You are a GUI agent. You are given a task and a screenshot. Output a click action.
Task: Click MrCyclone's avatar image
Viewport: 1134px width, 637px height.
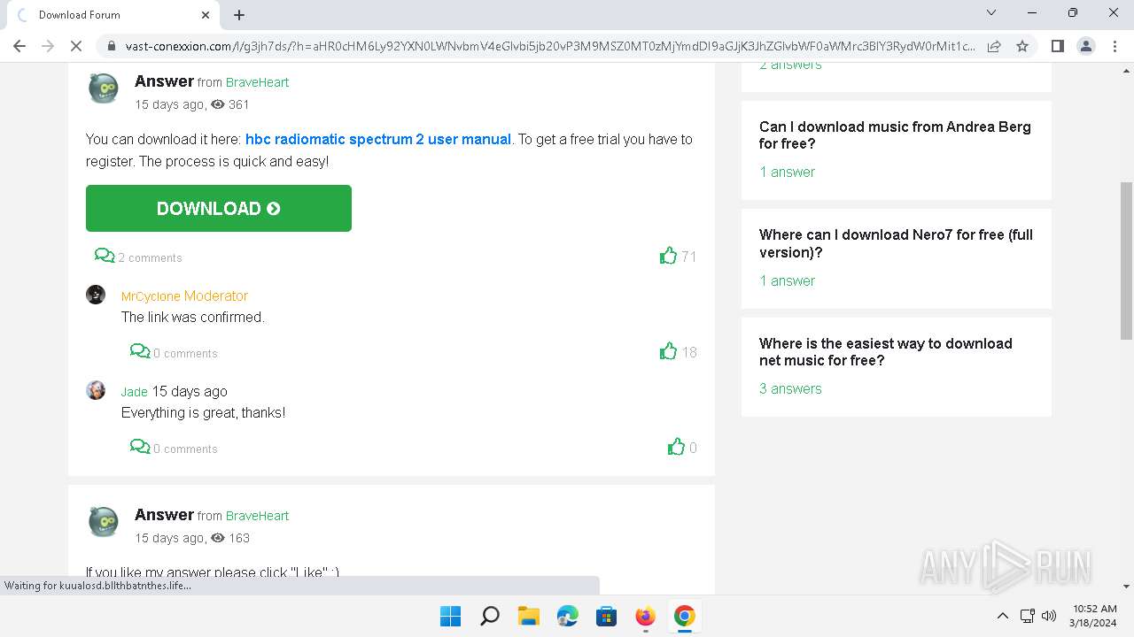point(96,295)
